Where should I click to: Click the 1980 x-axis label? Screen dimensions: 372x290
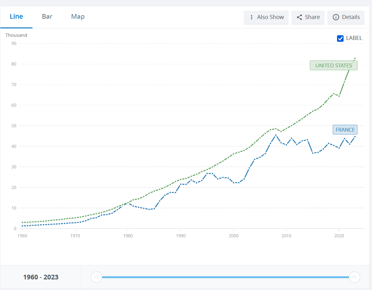point(128,236)
